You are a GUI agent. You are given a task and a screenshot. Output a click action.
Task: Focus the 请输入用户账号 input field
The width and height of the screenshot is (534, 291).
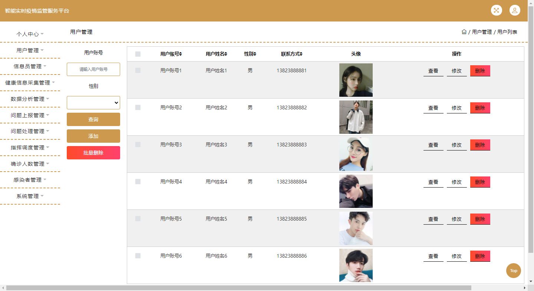93,69
